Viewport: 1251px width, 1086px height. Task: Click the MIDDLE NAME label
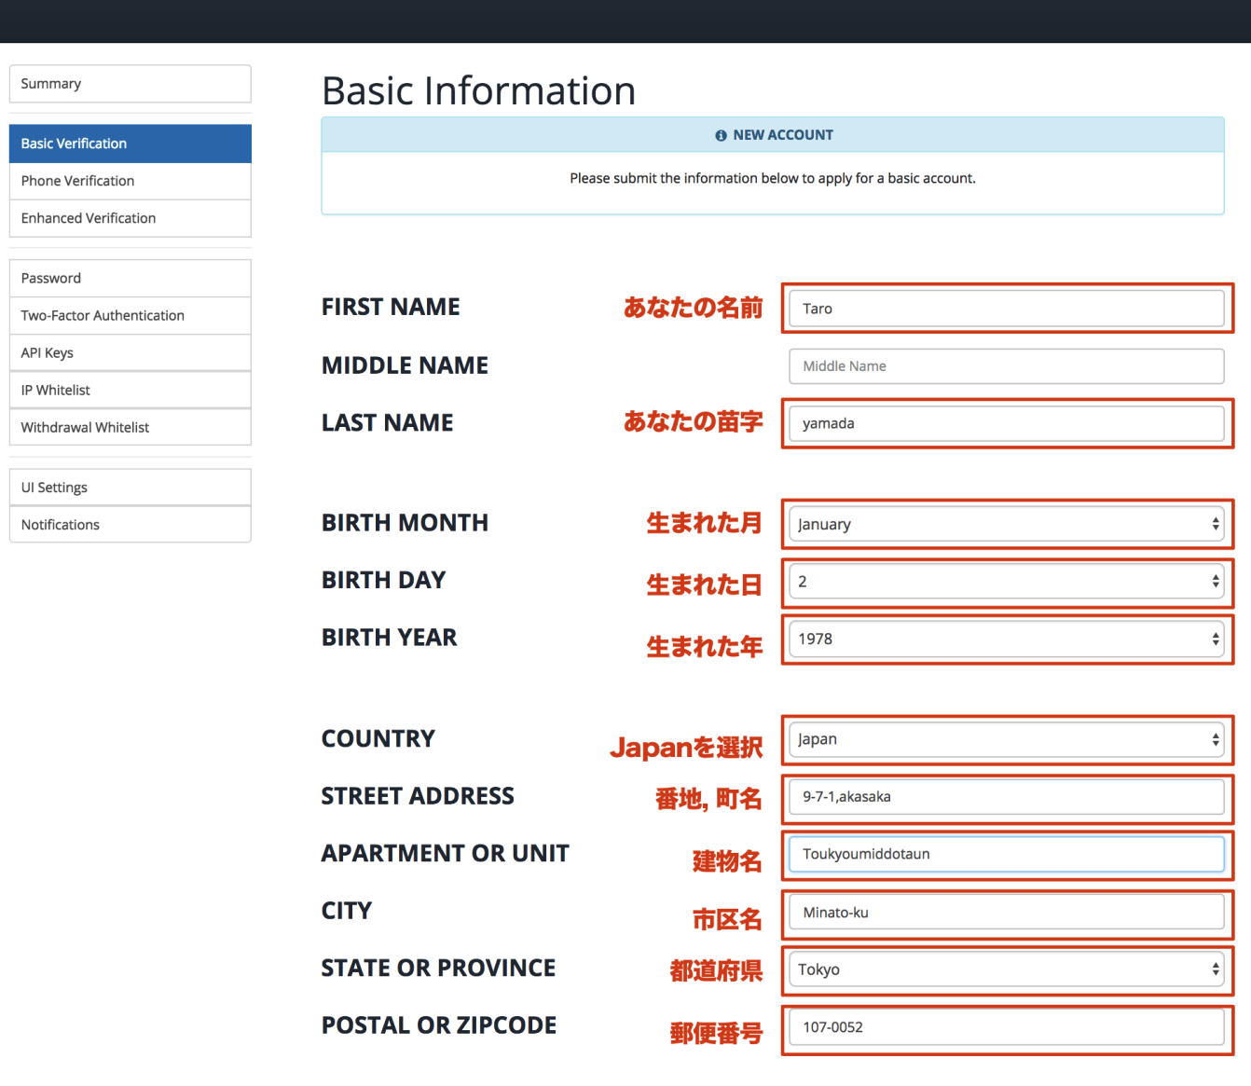(405, 365)
